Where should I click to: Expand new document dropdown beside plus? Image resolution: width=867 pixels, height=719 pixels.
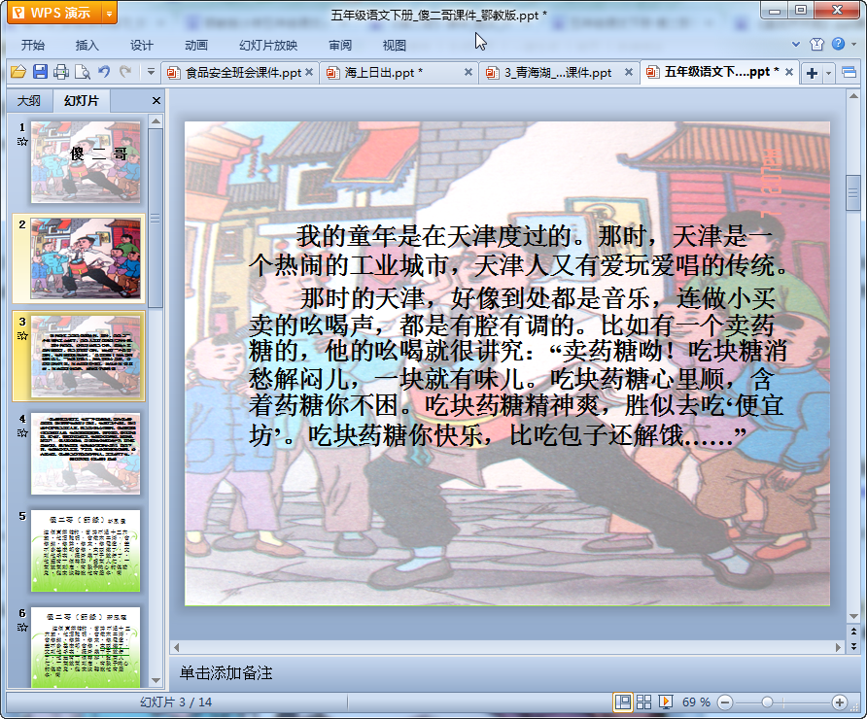coord(828,73)
